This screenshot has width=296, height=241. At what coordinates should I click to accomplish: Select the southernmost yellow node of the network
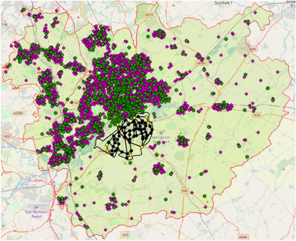[130, 155]
